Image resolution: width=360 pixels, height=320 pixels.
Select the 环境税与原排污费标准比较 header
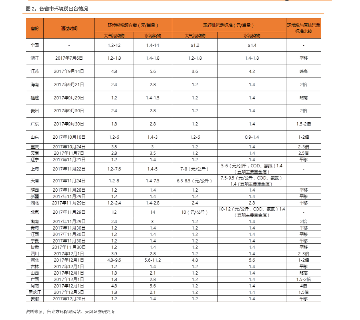tap(303, 28)
